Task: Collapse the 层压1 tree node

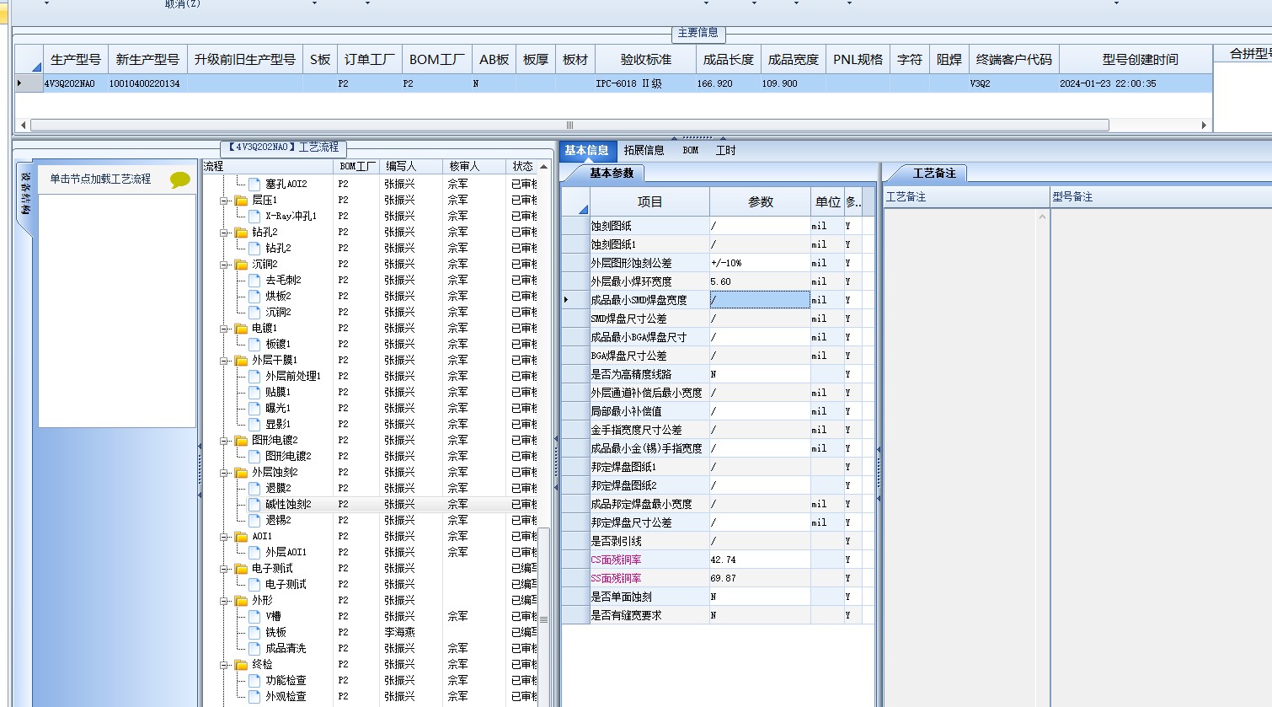Action: click(x=225, y=201)
